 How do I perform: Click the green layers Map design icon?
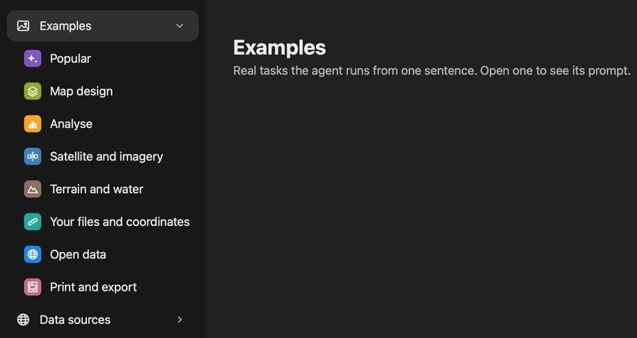pos(33,91)
